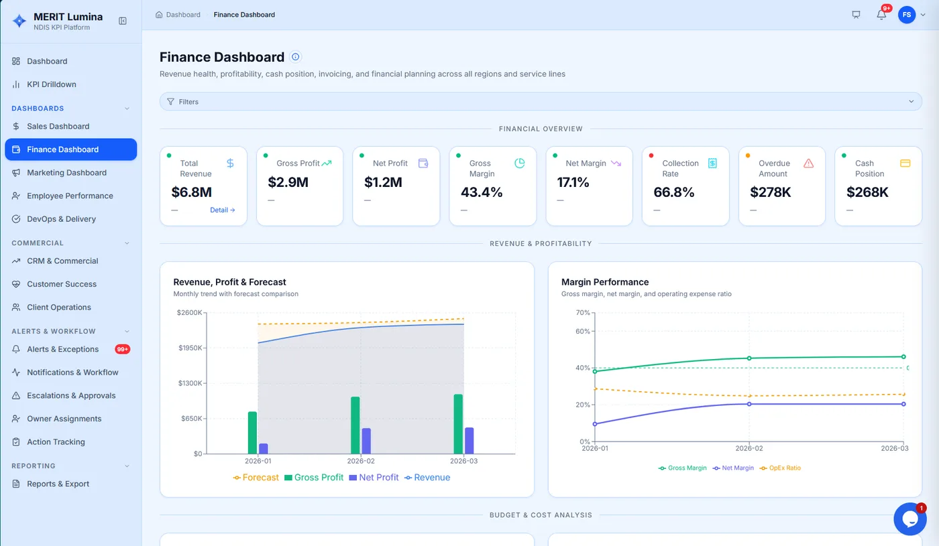
Task: Click the $278K Overdue Amount value
Action: pos(771,192)
